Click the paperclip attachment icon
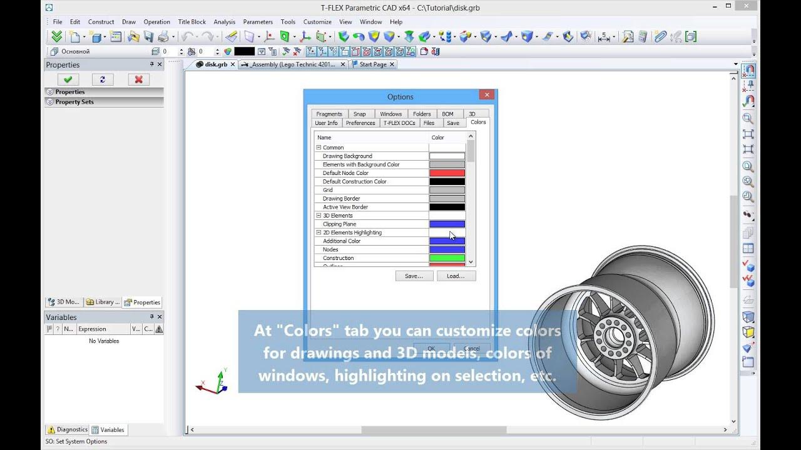 click(660, 37)
